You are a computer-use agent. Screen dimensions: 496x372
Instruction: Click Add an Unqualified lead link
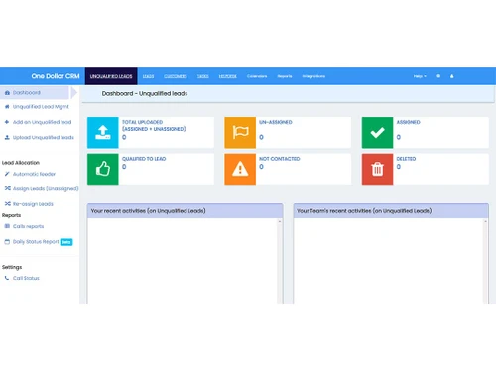pos(42,122)
